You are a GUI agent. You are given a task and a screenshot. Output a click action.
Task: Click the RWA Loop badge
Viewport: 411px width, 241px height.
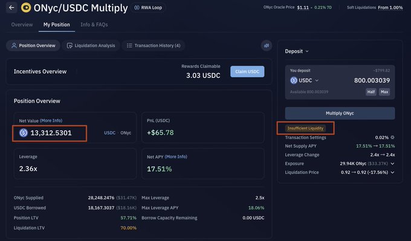coord(148,8)
